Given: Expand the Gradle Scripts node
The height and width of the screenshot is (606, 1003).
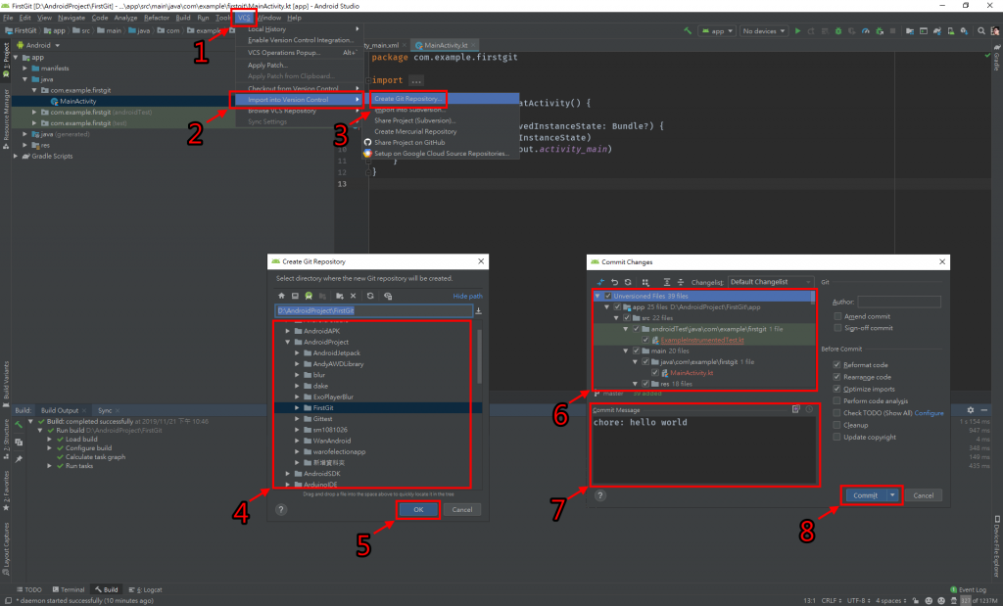Looking at the screenshot, I should 16,156.
